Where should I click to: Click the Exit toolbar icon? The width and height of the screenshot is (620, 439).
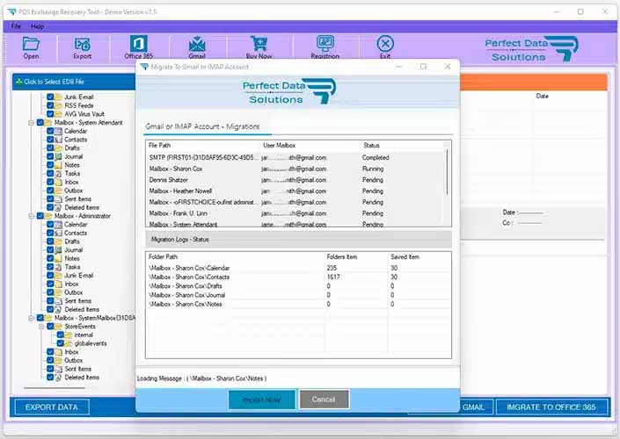coord(385,43)
